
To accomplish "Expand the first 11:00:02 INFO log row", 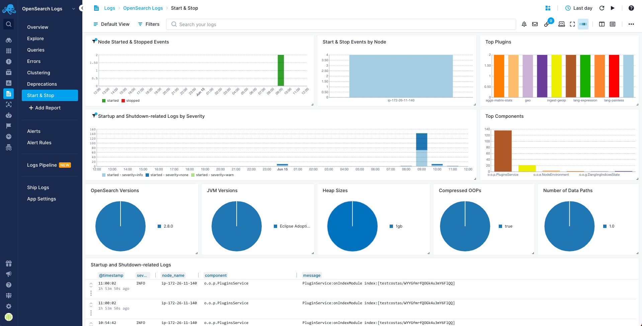I will [x=91, y=285].
